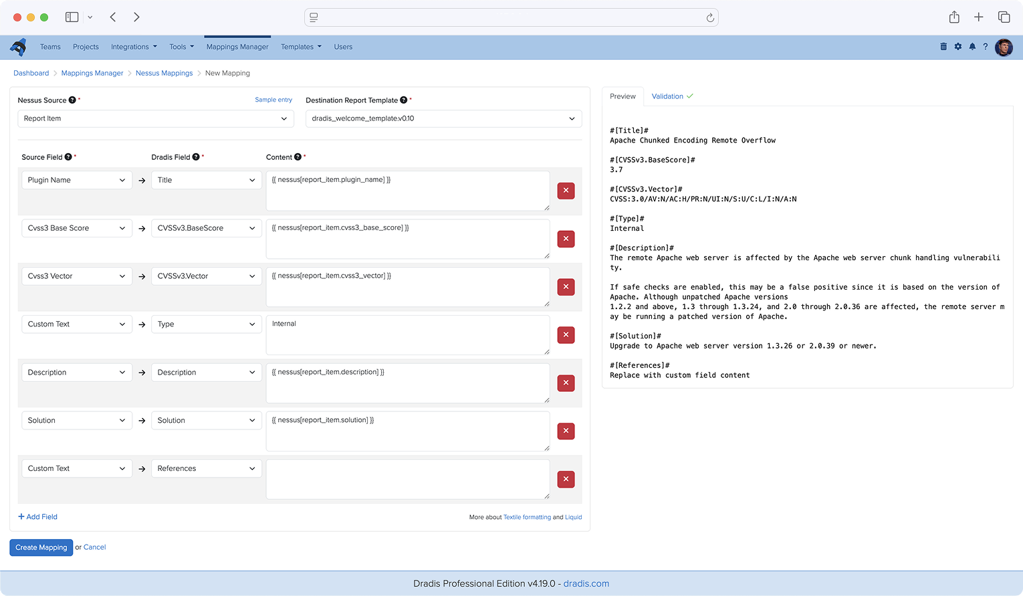
Task: Open the Nessus Source Report Item dropdown
Action: [x=156, y=118]
